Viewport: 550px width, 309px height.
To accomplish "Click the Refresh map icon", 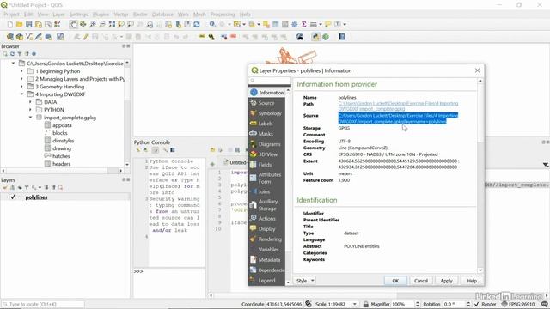I will click(197, 24).
